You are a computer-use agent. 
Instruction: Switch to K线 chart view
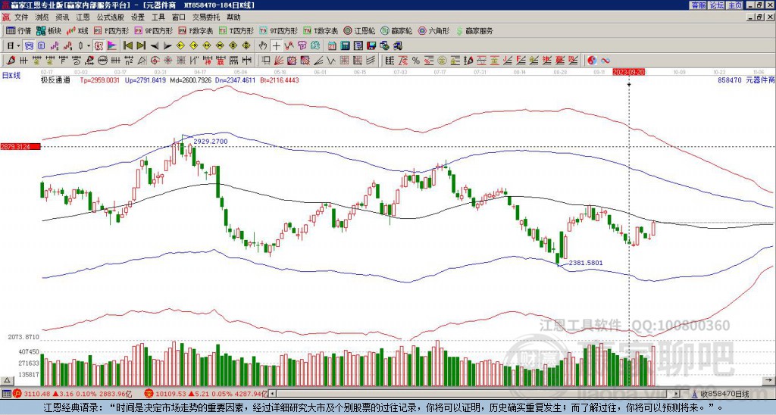78,30
